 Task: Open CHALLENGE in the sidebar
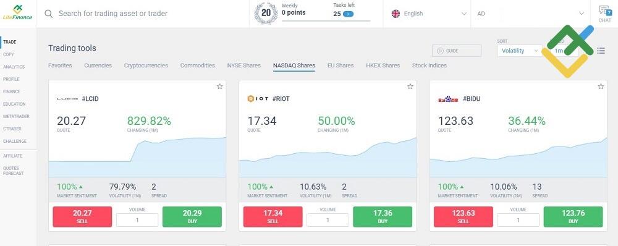click(x=15, y=141)
